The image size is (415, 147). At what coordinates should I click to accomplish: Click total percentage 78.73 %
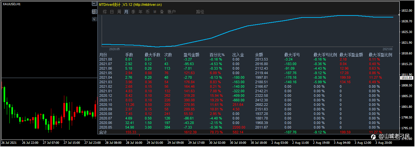point(216,132)
